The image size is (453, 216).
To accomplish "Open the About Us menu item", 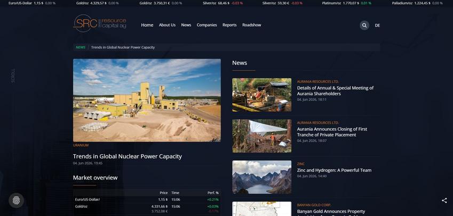I will 167,25.
